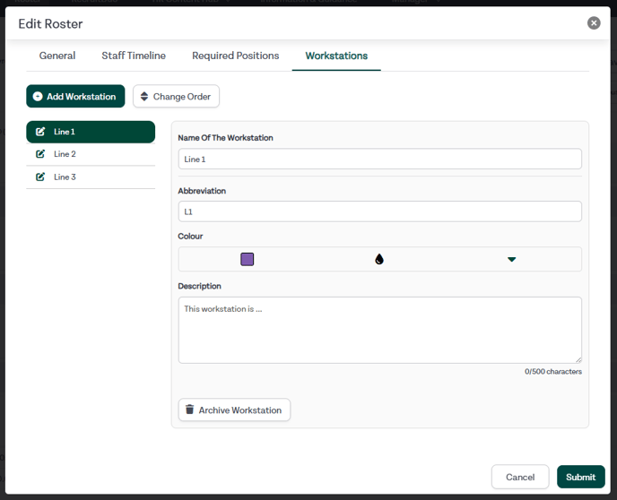Click the water droplet colour icon
Screen dimensions: 617x500
coord(379,259)
